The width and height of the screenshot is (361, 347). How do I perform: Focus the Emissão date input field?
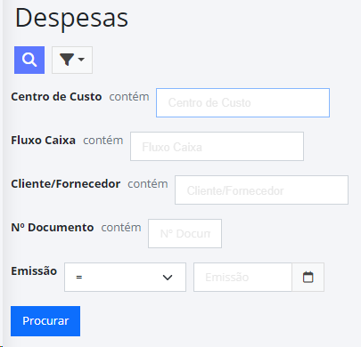coord(242,278)
